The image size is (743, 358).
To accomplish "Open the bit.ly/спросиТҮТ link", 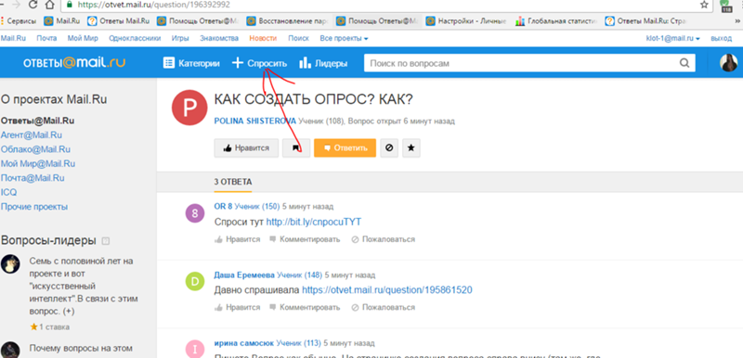I will coord(314,222).
